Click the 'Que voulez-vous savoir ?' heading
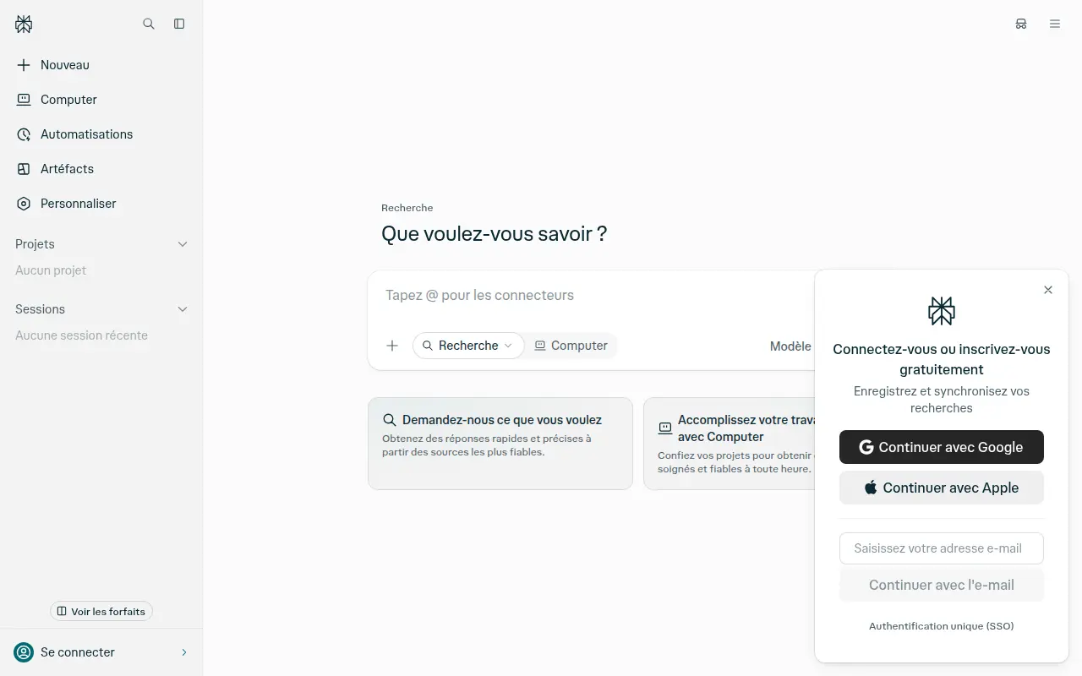Image resolution: width=1082 pixels, height=676 pixels. point(494,234)
